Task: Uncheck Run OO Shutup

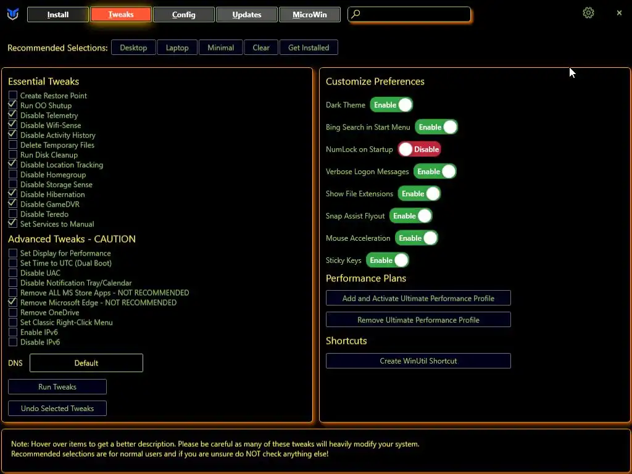Action: click(13, 105)
